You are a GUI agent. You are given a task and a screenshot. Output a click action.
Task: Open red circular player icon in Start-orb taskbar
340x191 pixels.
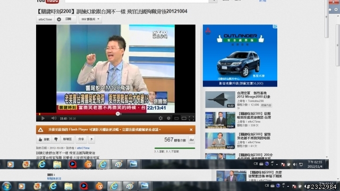coord(84,186)
